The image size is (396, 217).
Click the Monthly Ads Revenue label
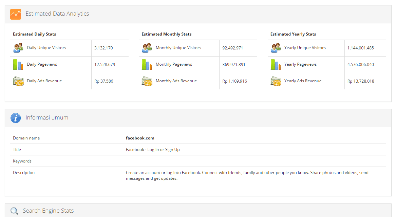[x=176, y=81]
